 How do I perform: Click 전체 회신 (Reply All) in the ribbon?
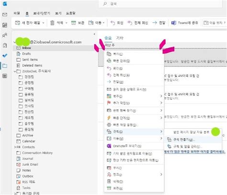(137, 23)
